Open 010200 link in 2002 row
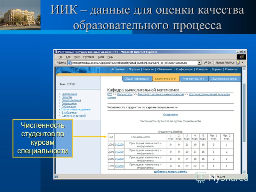Viewport: 256px width, 192px height. coord(119,145)
